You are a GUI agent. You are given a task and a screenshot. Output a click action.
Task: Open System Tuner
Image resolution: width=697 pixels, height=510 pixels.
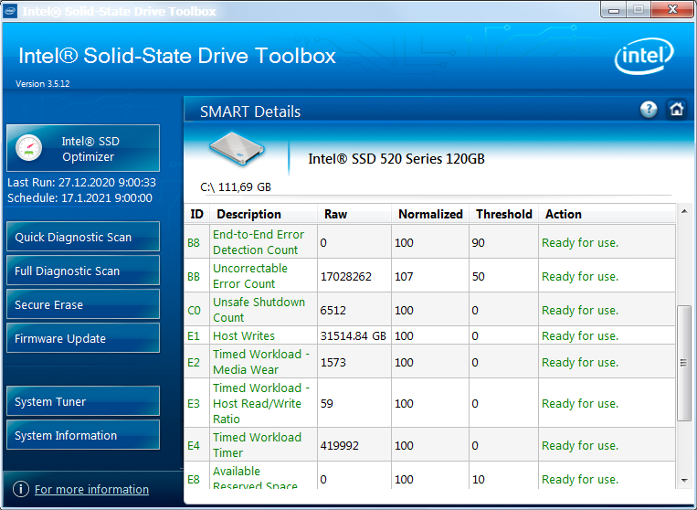[x=82, y=401]
